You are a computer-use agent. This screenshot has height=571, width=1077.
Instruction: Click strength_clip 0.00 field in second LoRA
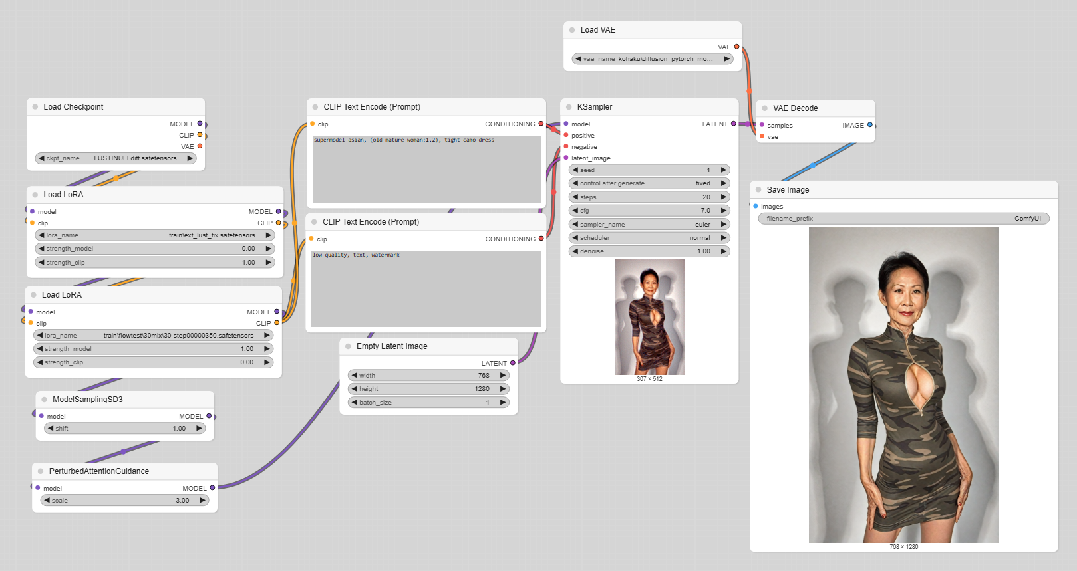click(154, 362)
